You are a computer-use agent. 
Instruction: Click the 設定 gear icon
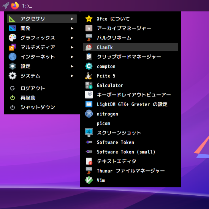tap(13, 66)
